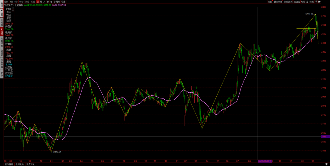Click the 收盘价 3403.81 value

9,47
